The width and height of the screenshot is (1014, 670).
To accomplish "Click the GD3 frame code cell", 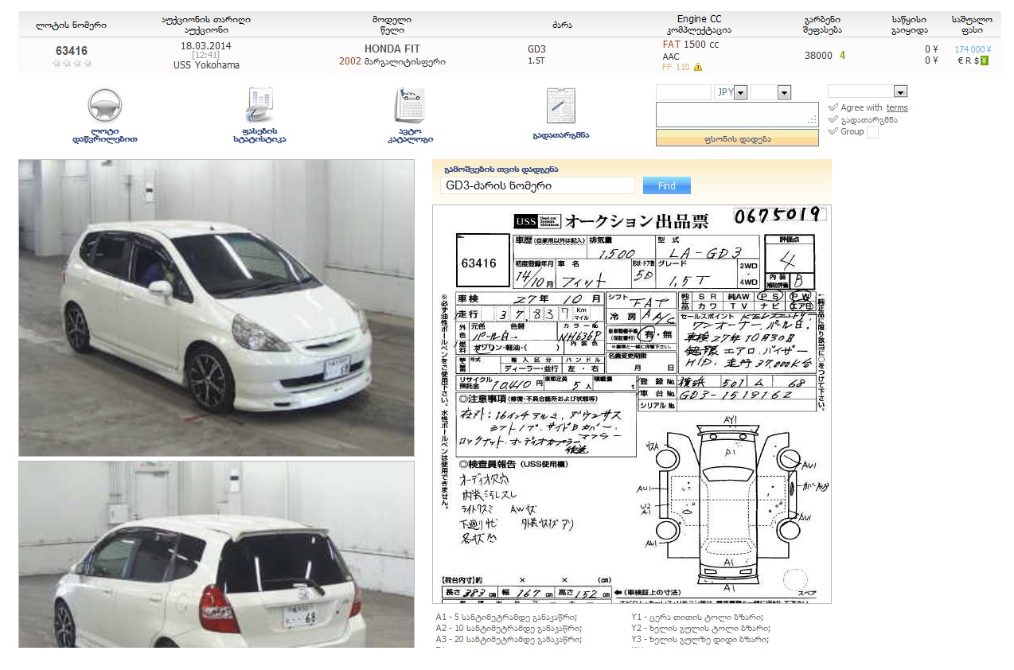I will tap(536, 49).
